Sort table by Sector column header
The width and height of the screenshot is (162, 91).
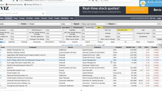click(70, 47)
